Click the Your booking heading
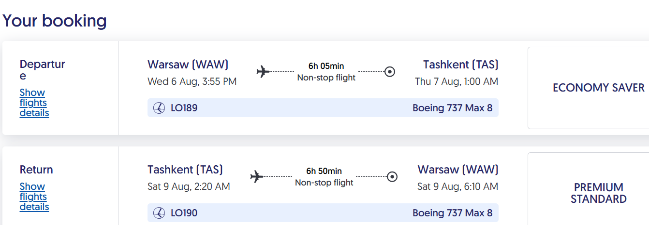 pyautogui.click(x=55, y=21)
